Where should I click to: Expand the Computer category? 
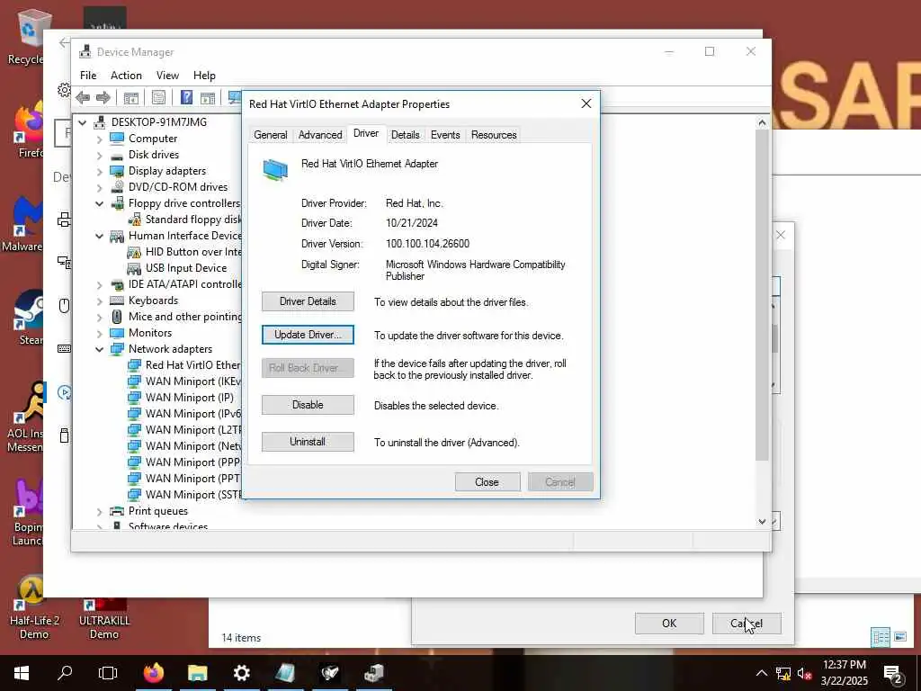coord(99,139)
